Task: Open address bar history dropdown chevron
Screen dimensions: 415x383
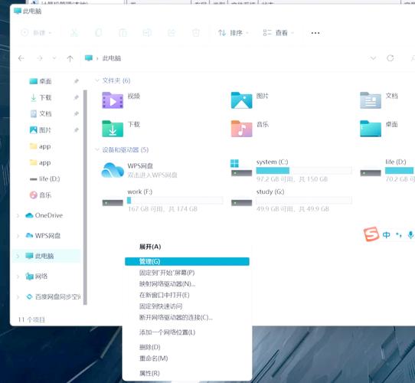Action: click(373, 58)
